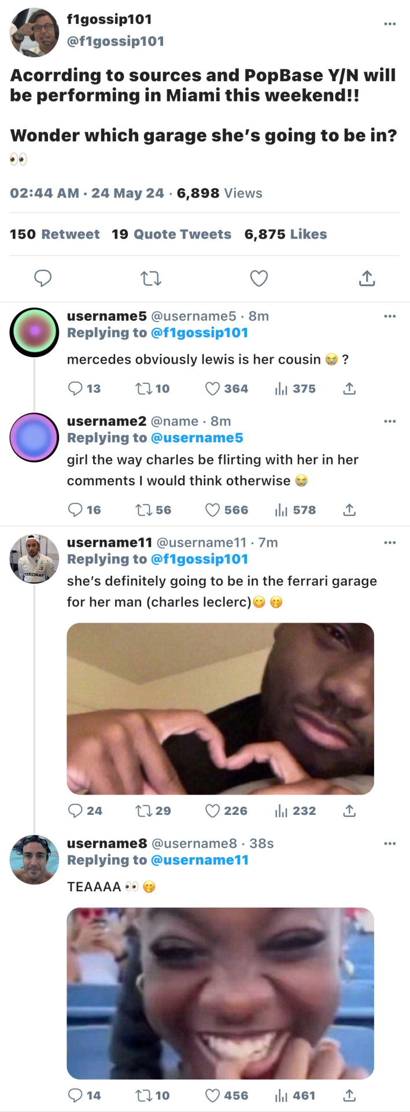Open @f1gossip101 mention in username5's reply
The width and height of the screenshot is (410, 1112).
(x=199, y=333)
